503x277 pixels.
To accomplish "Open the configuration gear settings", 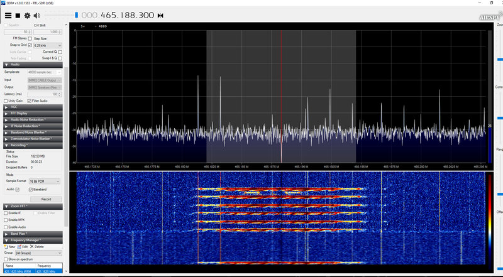I will [27, 15].
